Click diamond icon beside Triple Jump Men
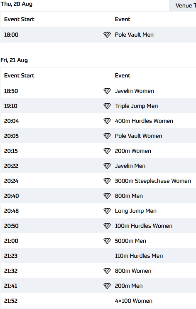 107,106
